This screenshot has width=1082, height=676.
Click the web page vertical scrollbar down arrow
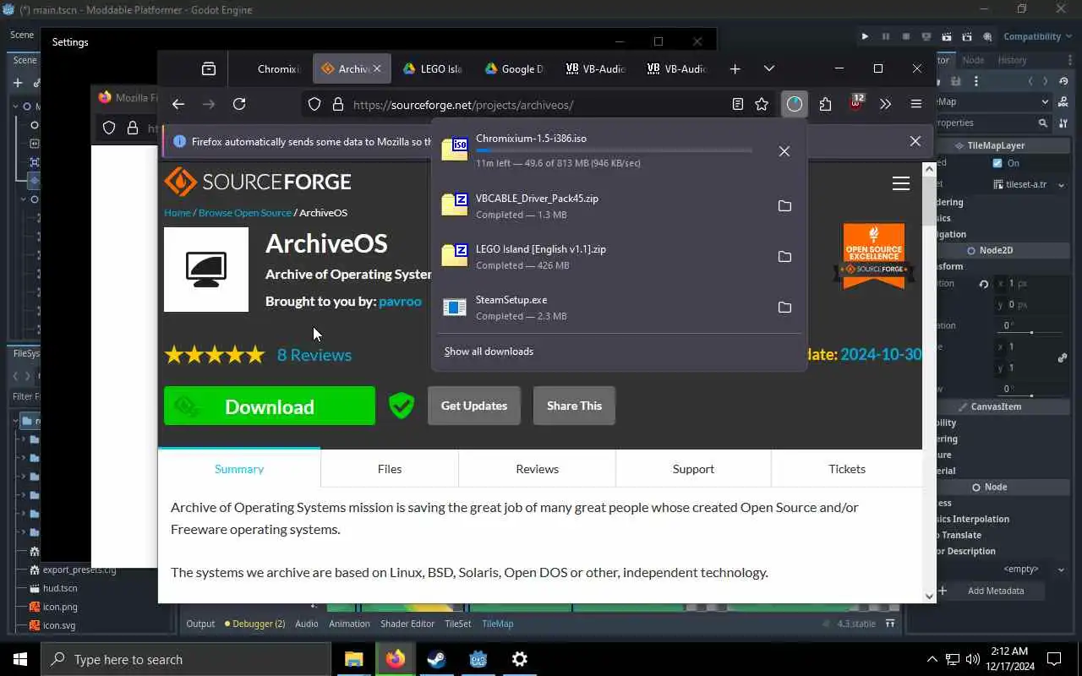point(929,596)
